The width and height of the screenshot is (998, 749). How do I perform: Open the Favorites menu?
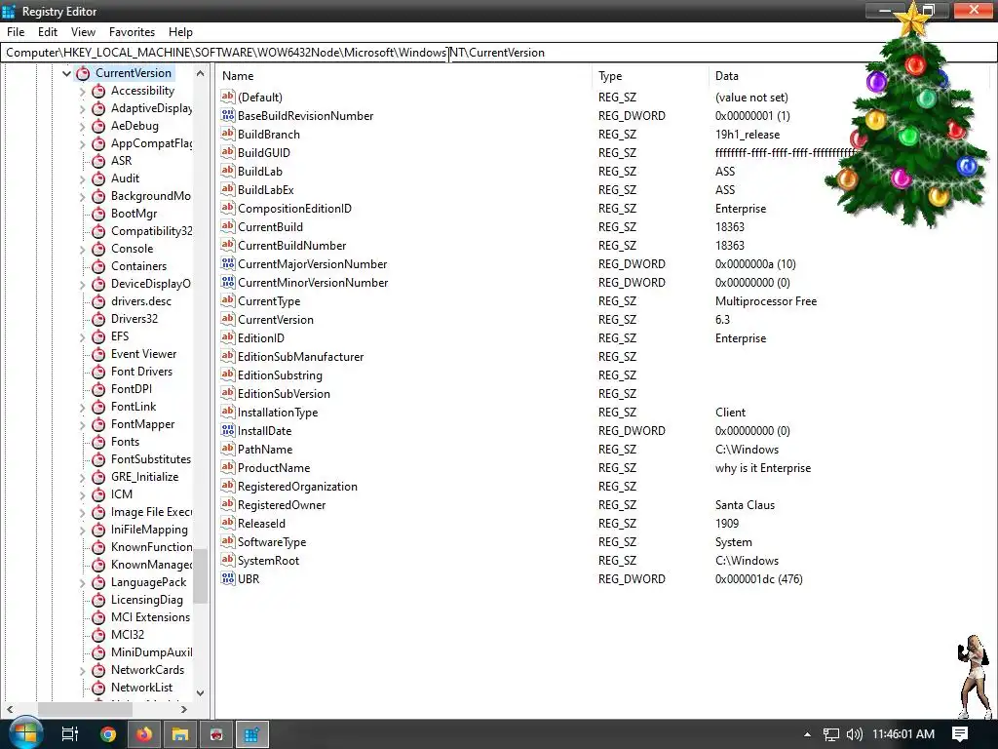132,32
